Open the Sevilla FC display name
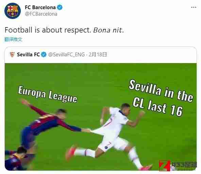Viewport: 201px width, 174px height. click(x=28, y=55)
